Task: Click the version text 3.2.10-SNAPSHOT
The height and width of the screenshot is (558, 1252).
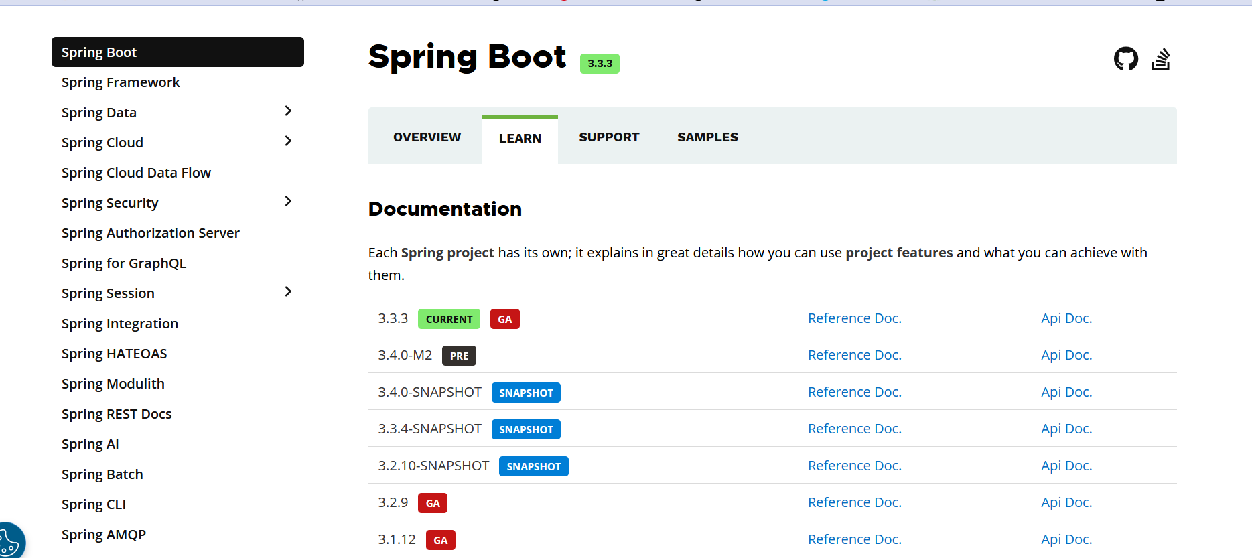Action: [x=433, y=466]
